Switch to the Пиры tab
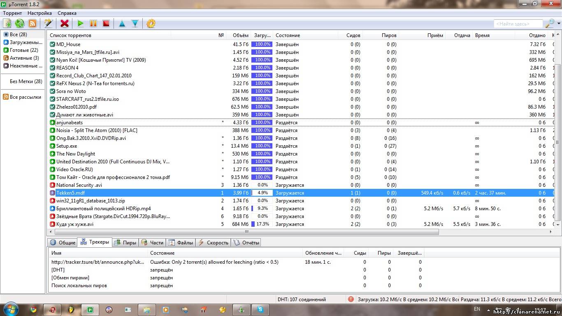 pyautogui.click(x=125, y=242)
